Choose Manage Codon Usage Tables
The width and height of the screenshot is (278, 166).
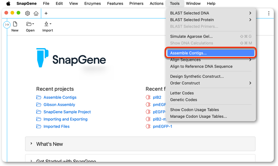click(x=211, y=116)
